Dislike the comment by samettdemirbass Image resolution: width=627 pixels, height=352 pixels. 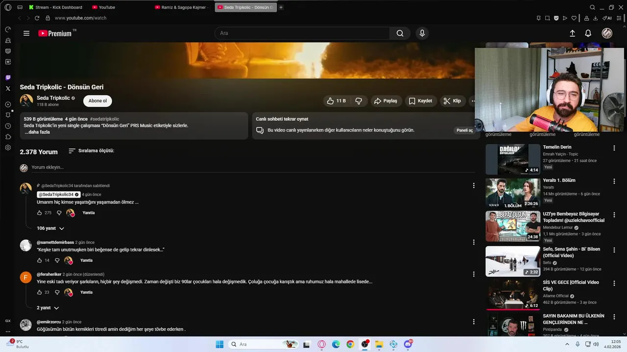[x=57, y=261]
